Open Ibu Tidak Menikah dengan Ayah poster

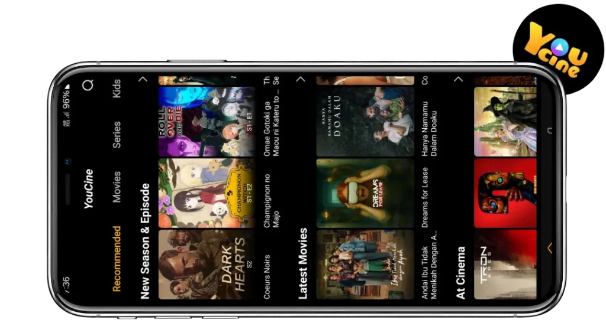click(365, 265)
